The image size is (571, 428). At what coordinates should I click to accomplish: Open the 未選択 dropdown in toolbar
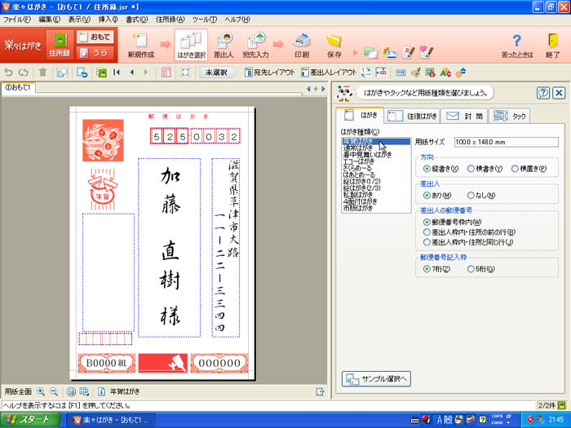(x=215, y=73)
